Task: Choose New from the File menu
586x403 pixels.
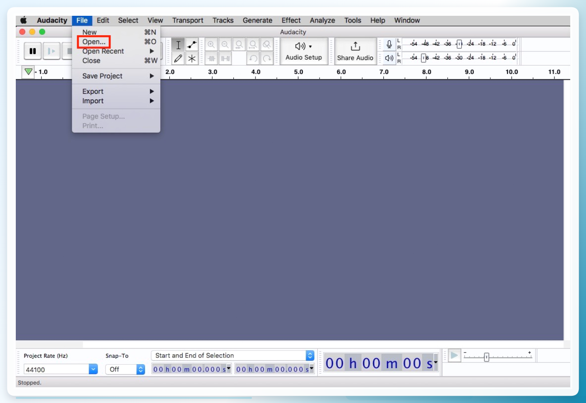Action: (116, 32)
